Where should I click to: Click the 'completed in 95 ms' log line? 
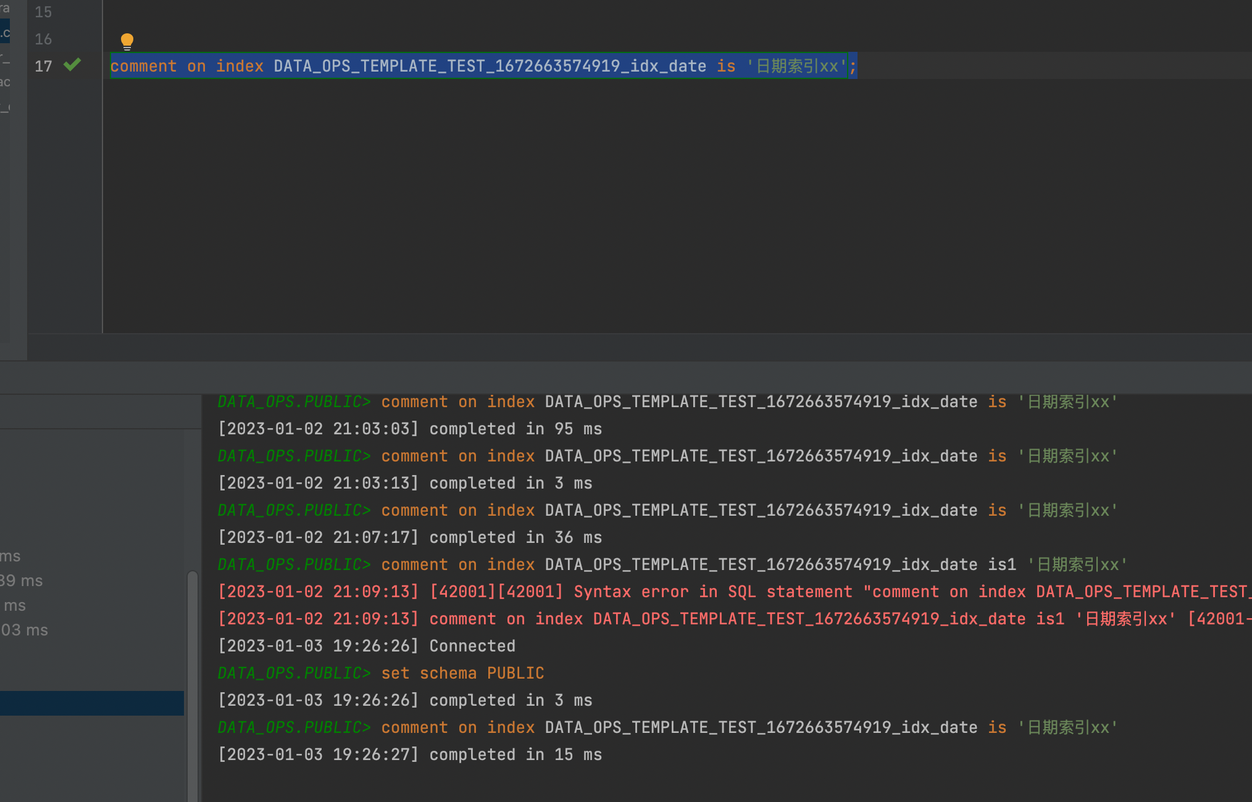pos(410,429)
